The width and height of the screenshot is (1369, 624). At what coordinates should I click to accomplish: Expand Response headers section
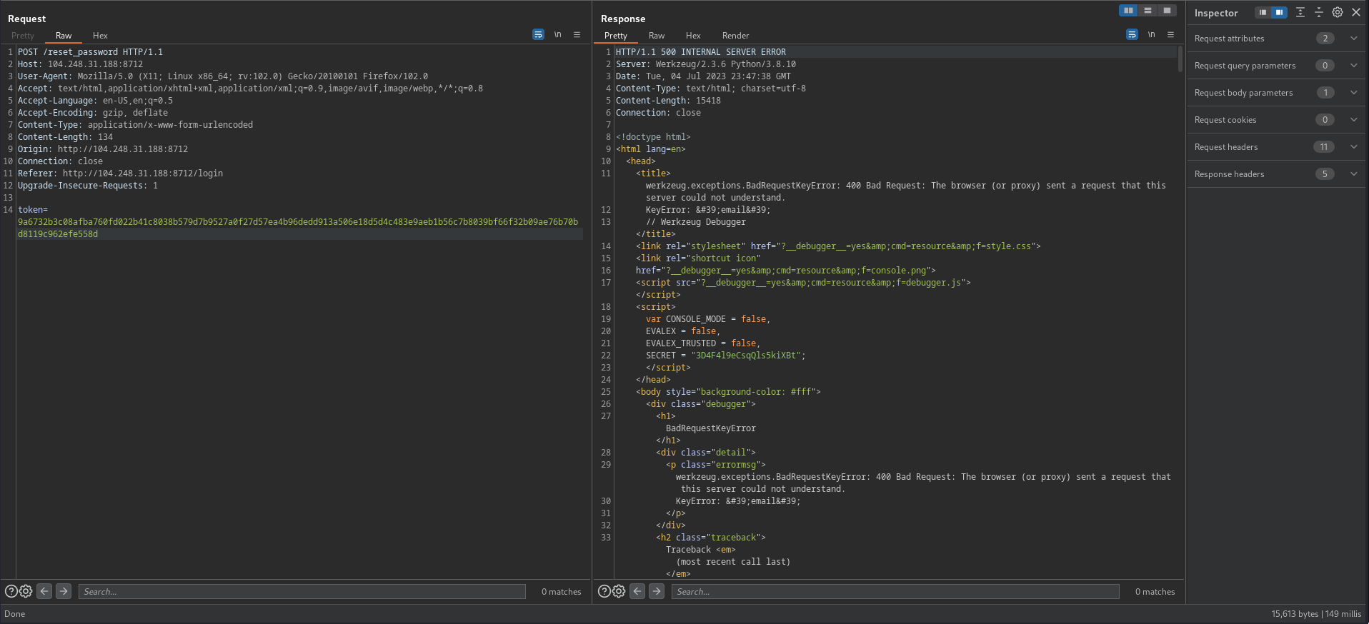click(1354, 174)
